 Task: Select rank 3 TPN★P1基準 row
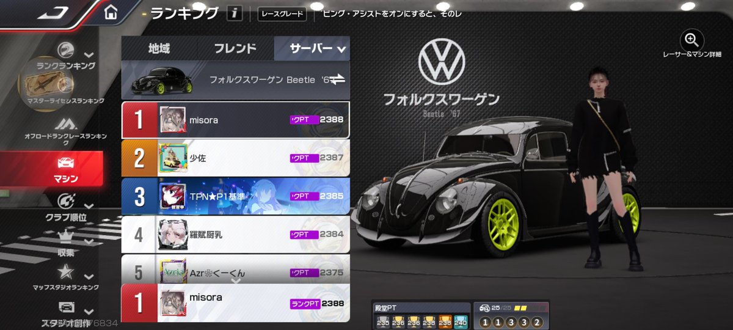(236, 196)
